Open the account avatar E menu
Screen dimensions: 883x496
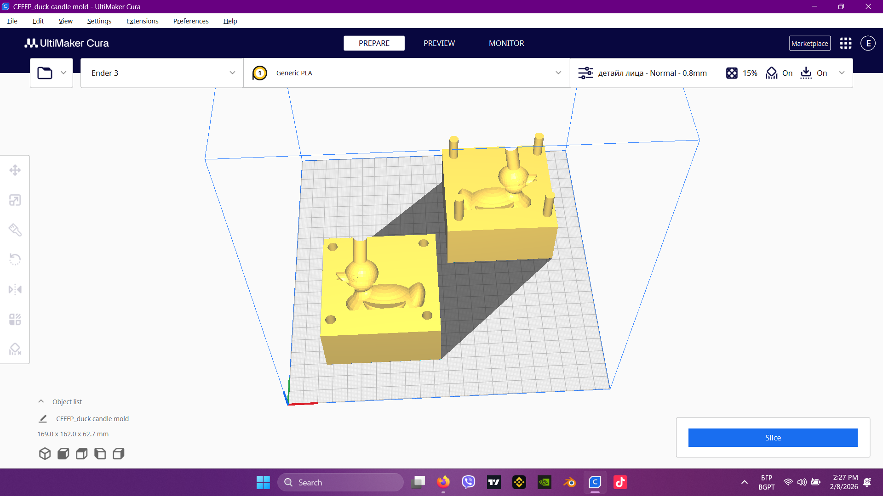coord(868,43)
